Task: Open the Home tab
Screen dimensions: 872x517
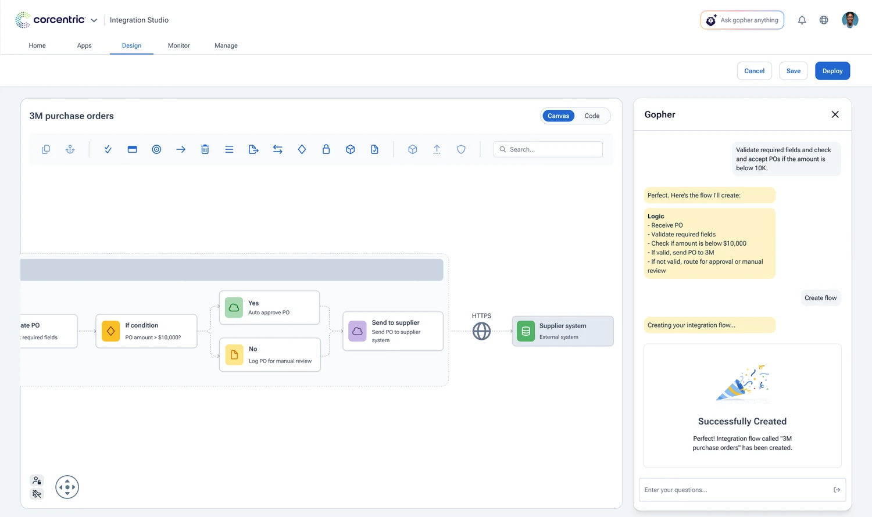Action: pos(37,45)
